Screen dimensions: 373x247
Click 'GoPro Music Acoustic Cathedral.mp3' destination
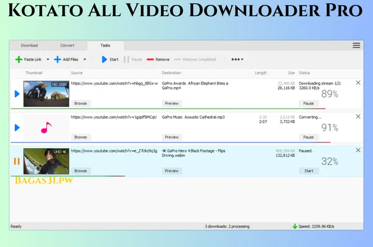coord(193,117)
